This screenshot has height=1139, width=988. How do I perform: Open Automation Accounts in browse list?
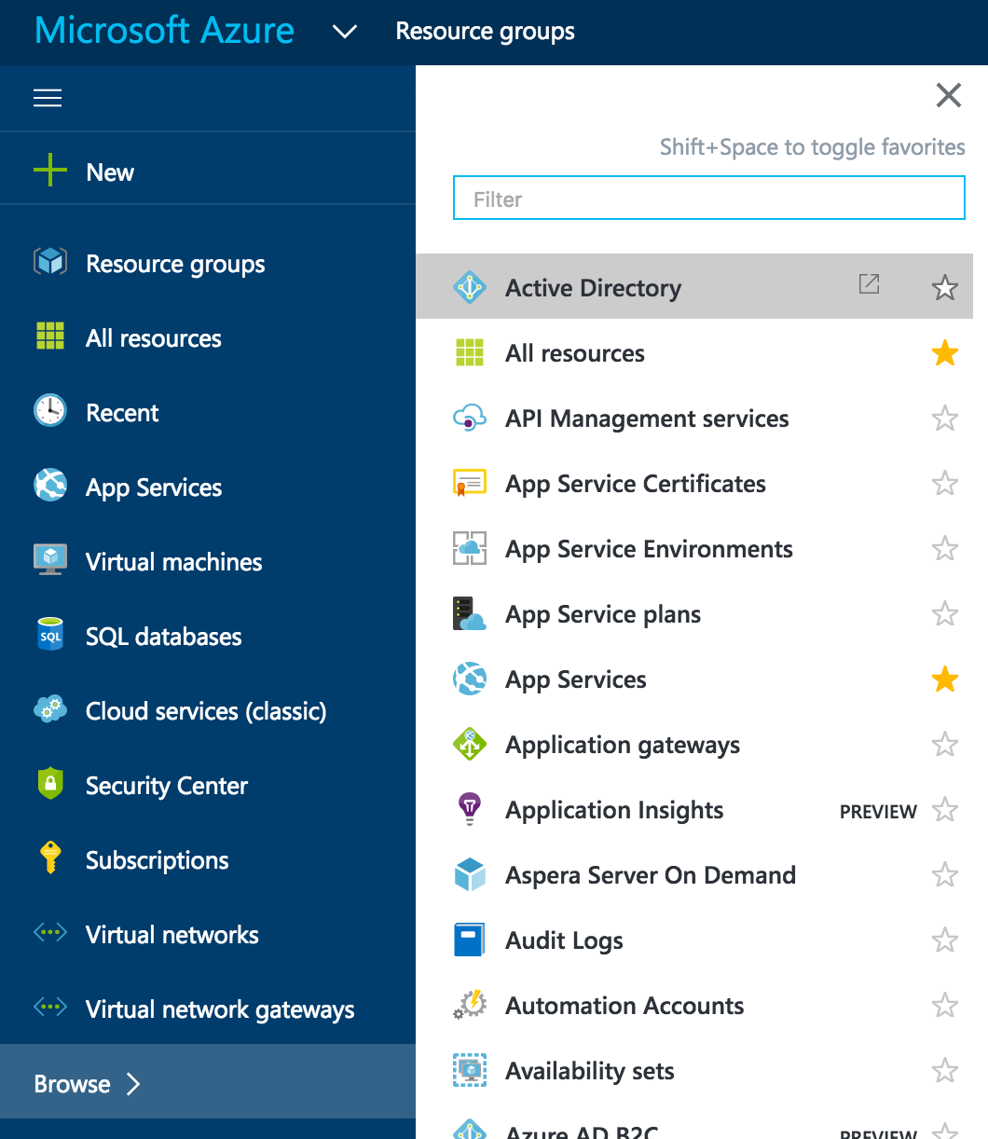click(624, 1006)
